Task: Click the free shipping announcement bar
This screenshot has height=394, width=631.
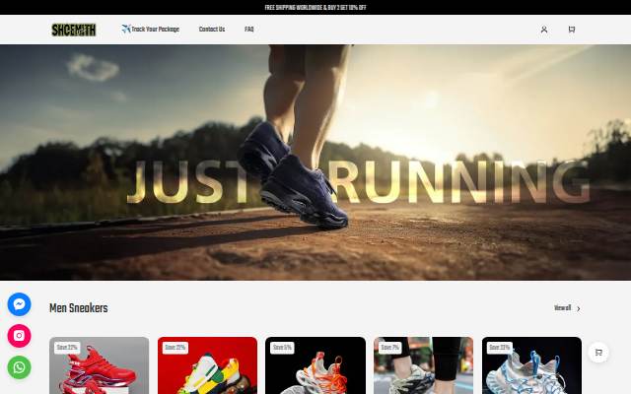Action: 315,7
